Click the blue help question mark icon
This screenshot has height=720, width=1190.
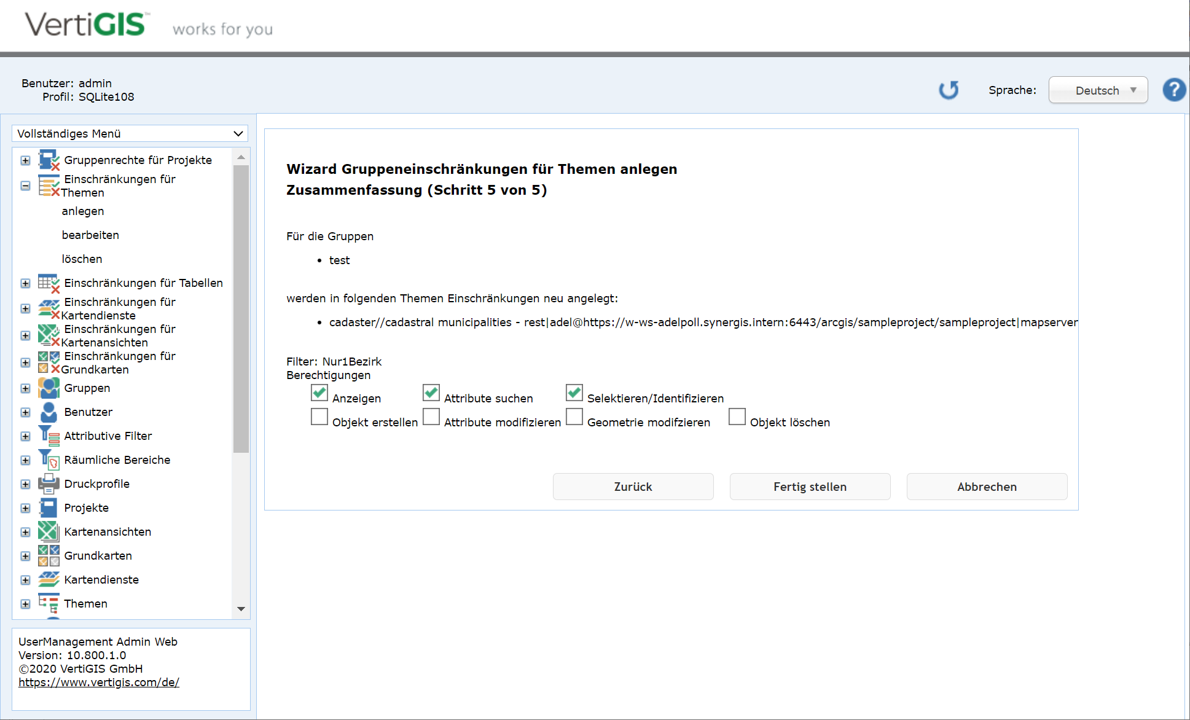click(x=1173, y=90)
